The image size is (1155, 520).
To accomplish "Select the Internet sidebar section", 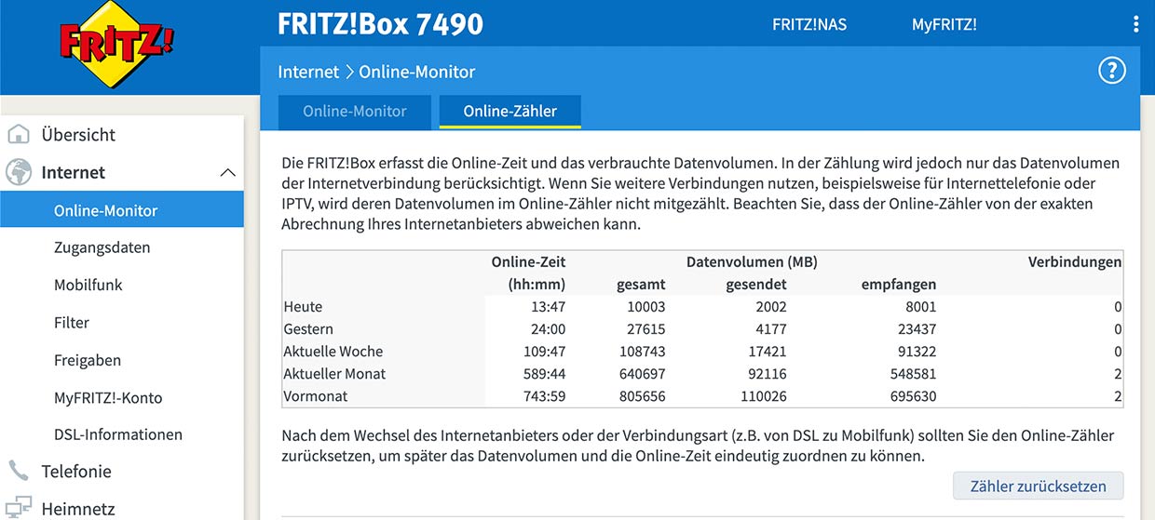I will (x=73, y=172).
